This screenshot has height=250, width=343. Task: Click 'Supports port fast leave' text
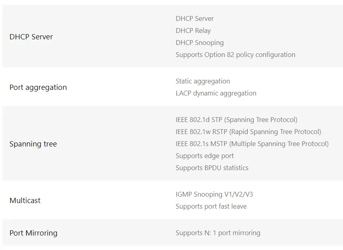[211, 206]
